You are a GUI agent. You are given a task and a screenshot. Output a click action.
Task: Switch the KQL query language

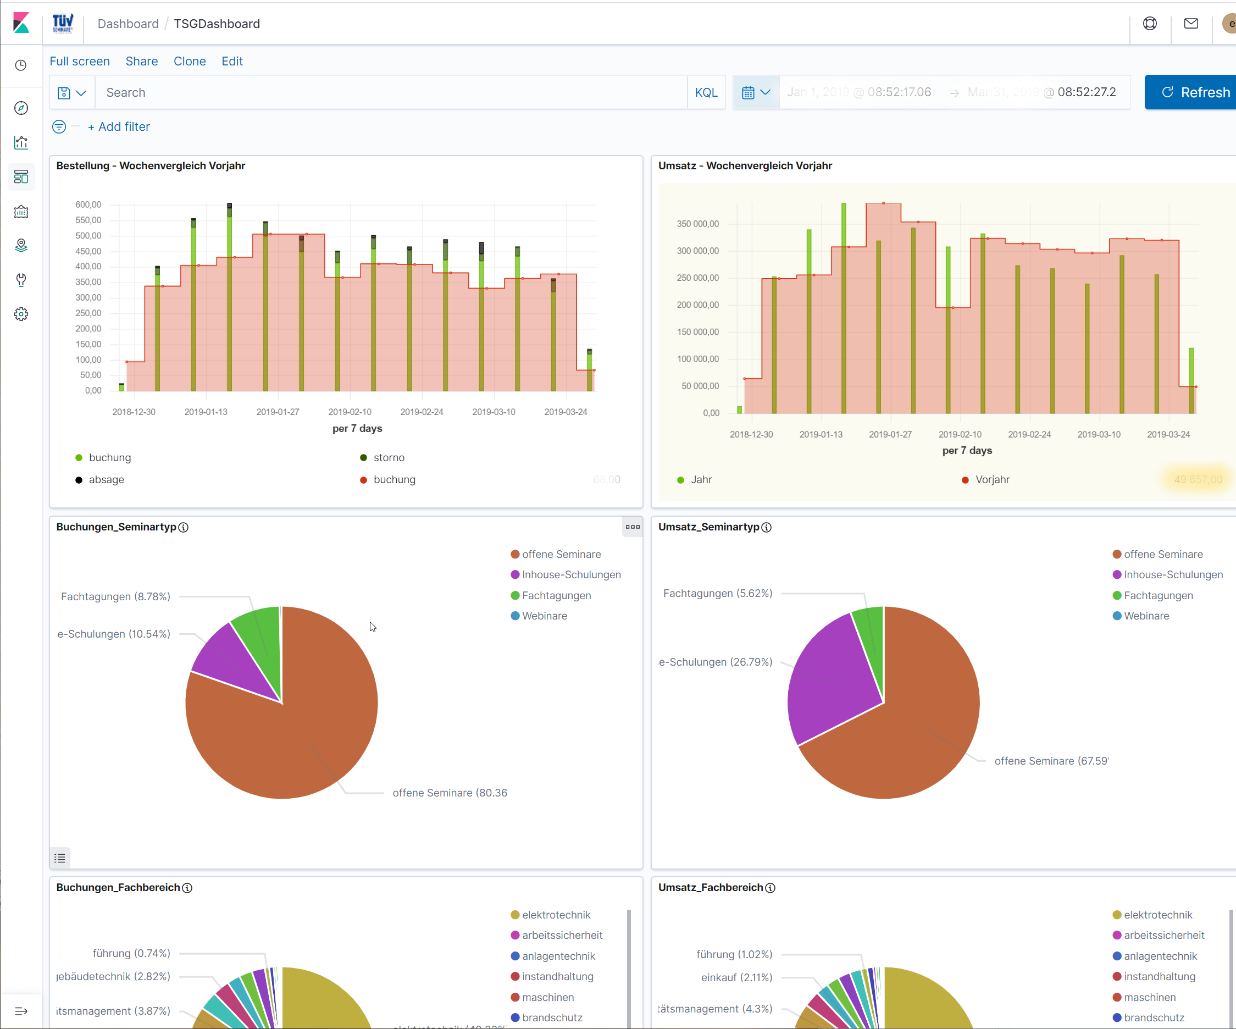click(x=706, y=92)
